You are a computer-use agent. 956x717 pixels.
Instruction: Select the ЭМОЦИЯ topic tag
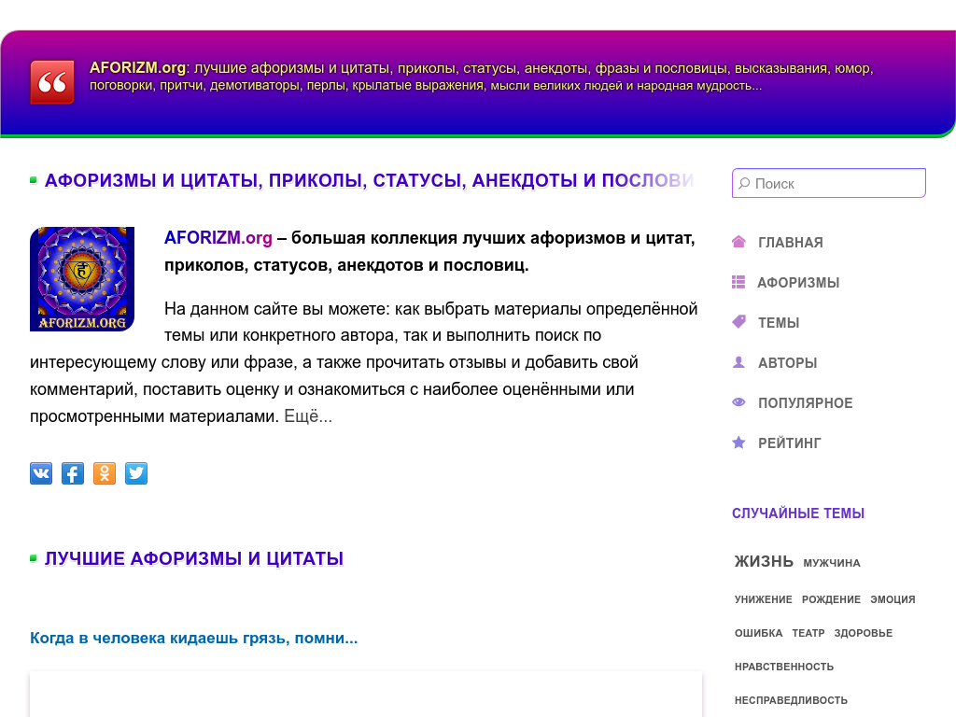(x=893, y=600)
